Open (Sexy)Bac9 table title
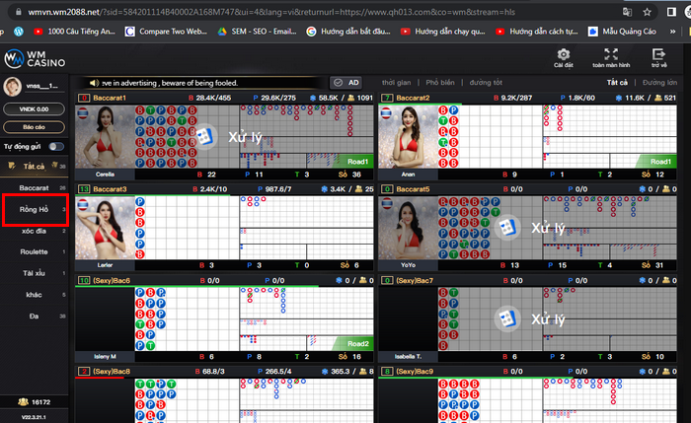The image size is (691, 423). [x=415, y=372]
